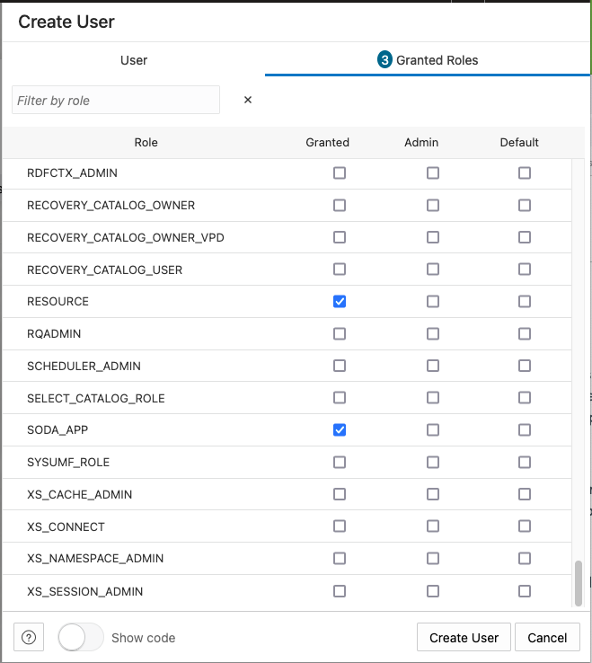Click the Granted Roles count badge
The width and height of the screenshot is (592, 663).
[384, 59]
